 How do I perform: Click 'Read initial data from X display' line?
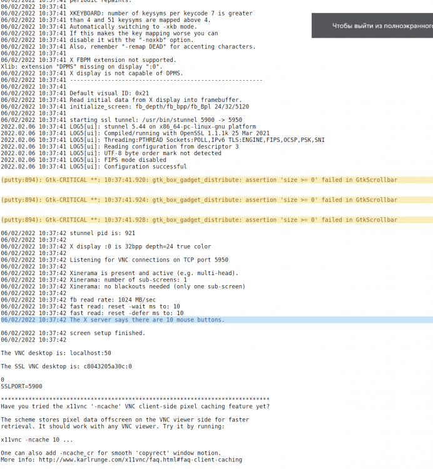121,100
